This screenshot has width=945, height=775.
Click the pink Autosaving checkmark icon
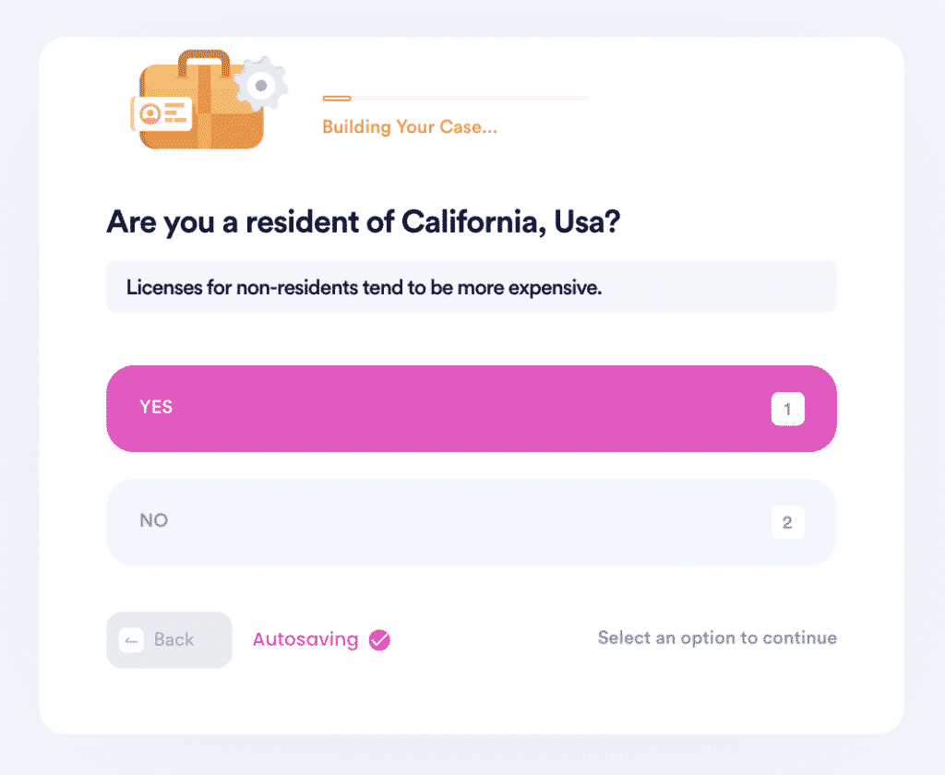click(x=377, y=639)
